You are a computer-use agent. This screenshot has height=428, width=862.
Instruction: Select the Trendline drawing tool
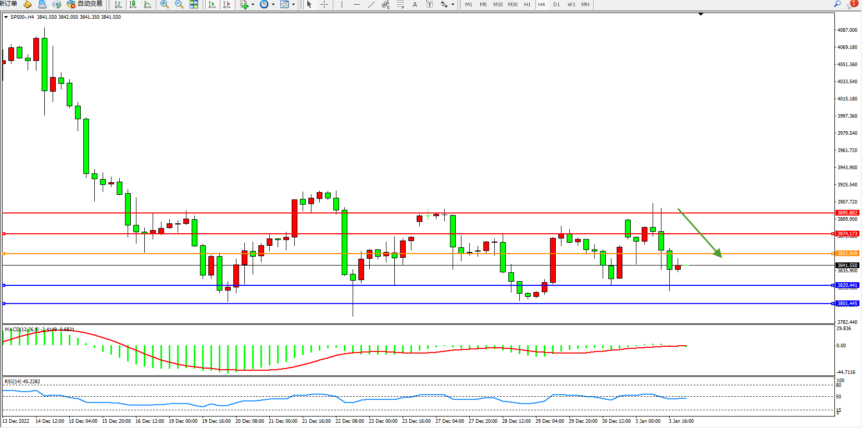(371, 5)
